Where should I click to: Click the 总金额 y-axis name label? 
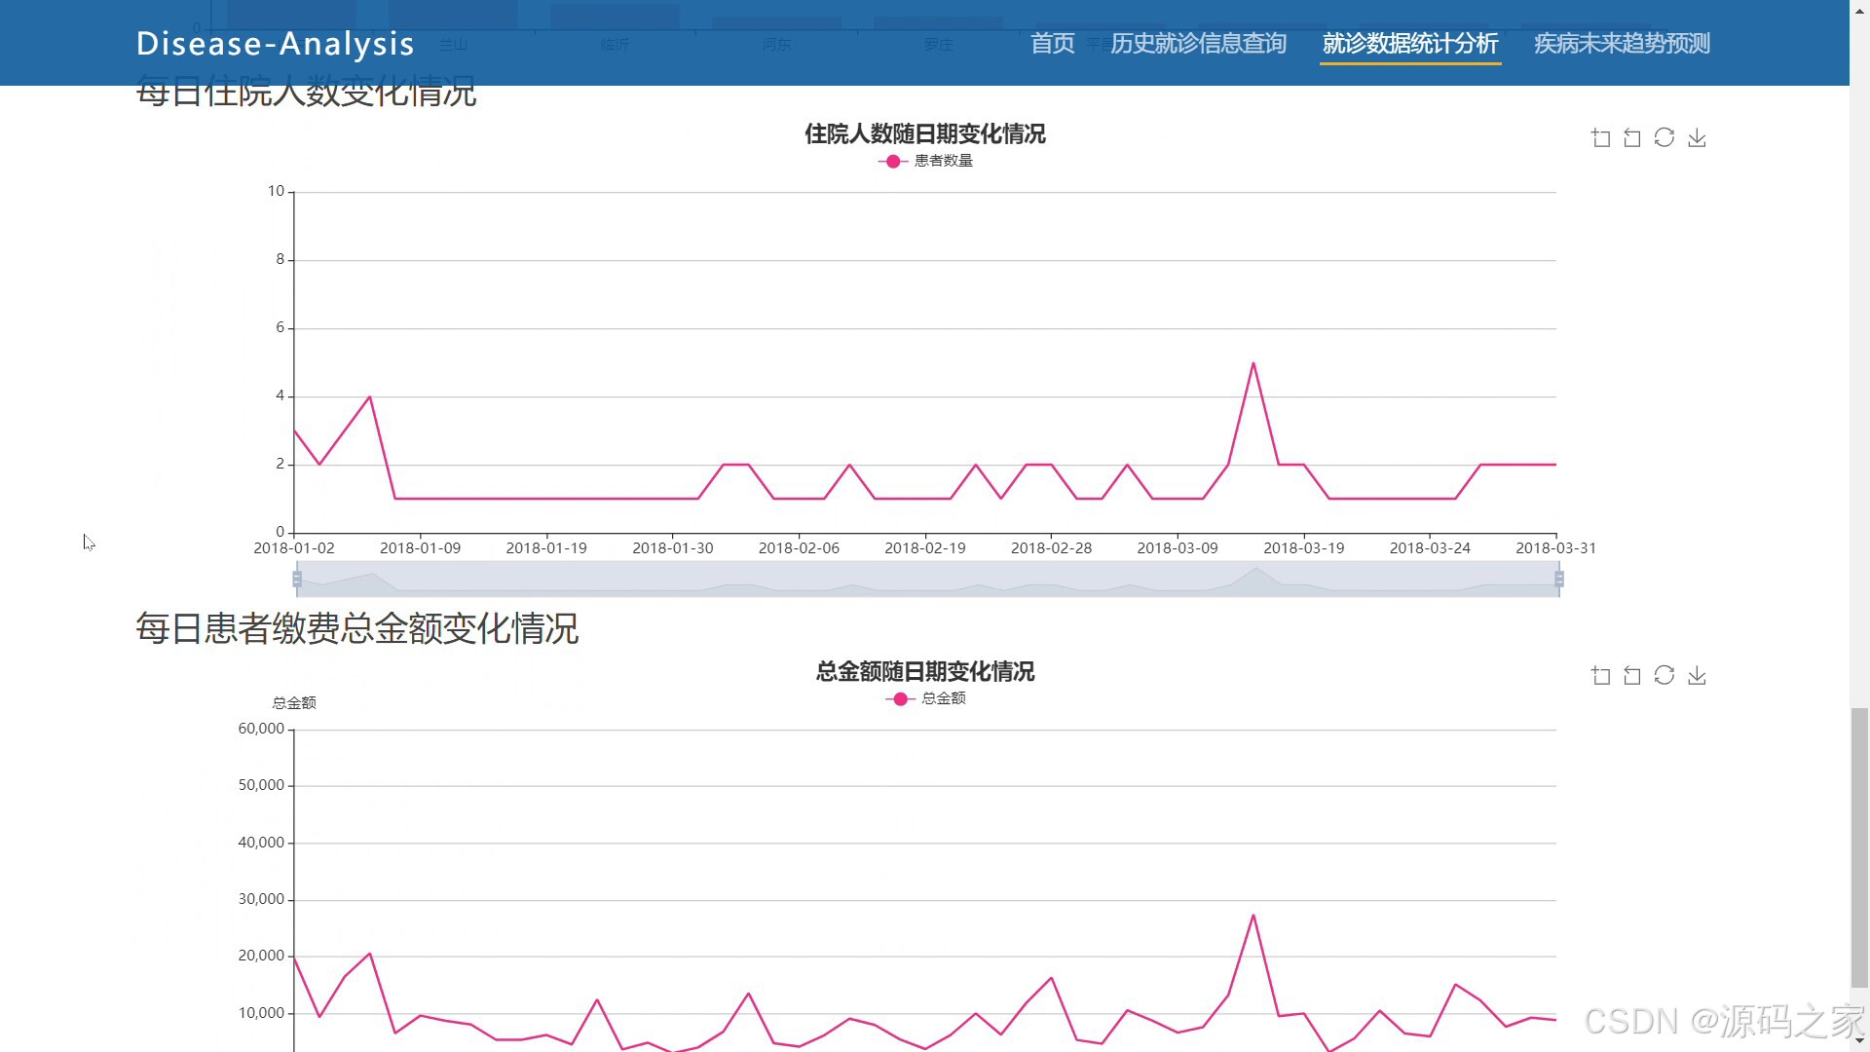[294, 703]
